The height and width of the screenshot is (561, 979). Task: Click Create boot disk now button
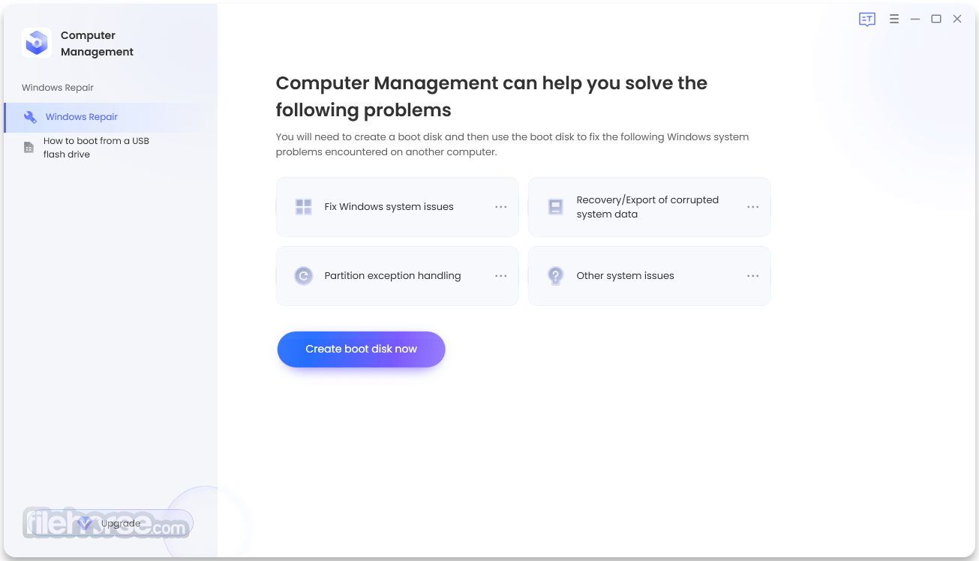[361, 349]
